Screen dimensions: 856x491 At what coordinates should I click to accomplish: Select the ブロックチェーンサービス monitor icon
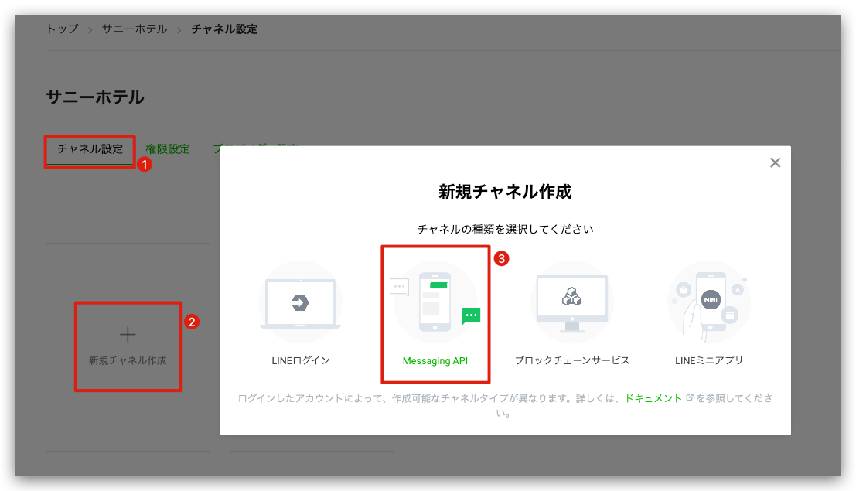(571, 302)
